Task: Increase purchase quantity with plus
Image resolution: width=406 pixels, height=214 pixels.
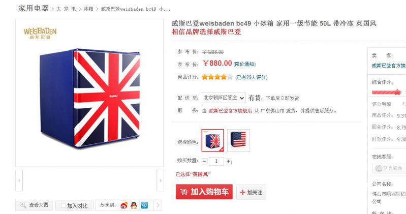Action: pos(228,161)
